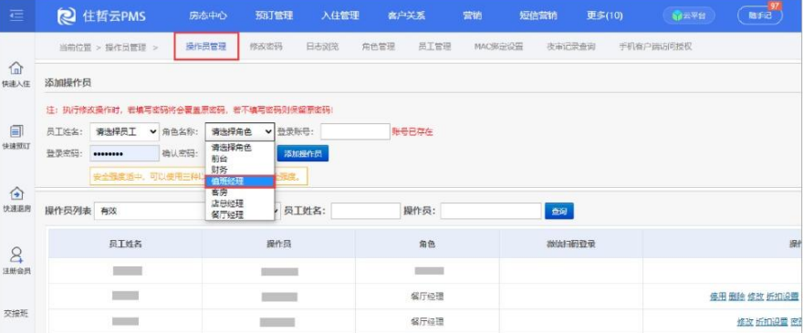Open the 客户关系 menu
The width and height of the screenshot is (803, 333).
406,16
